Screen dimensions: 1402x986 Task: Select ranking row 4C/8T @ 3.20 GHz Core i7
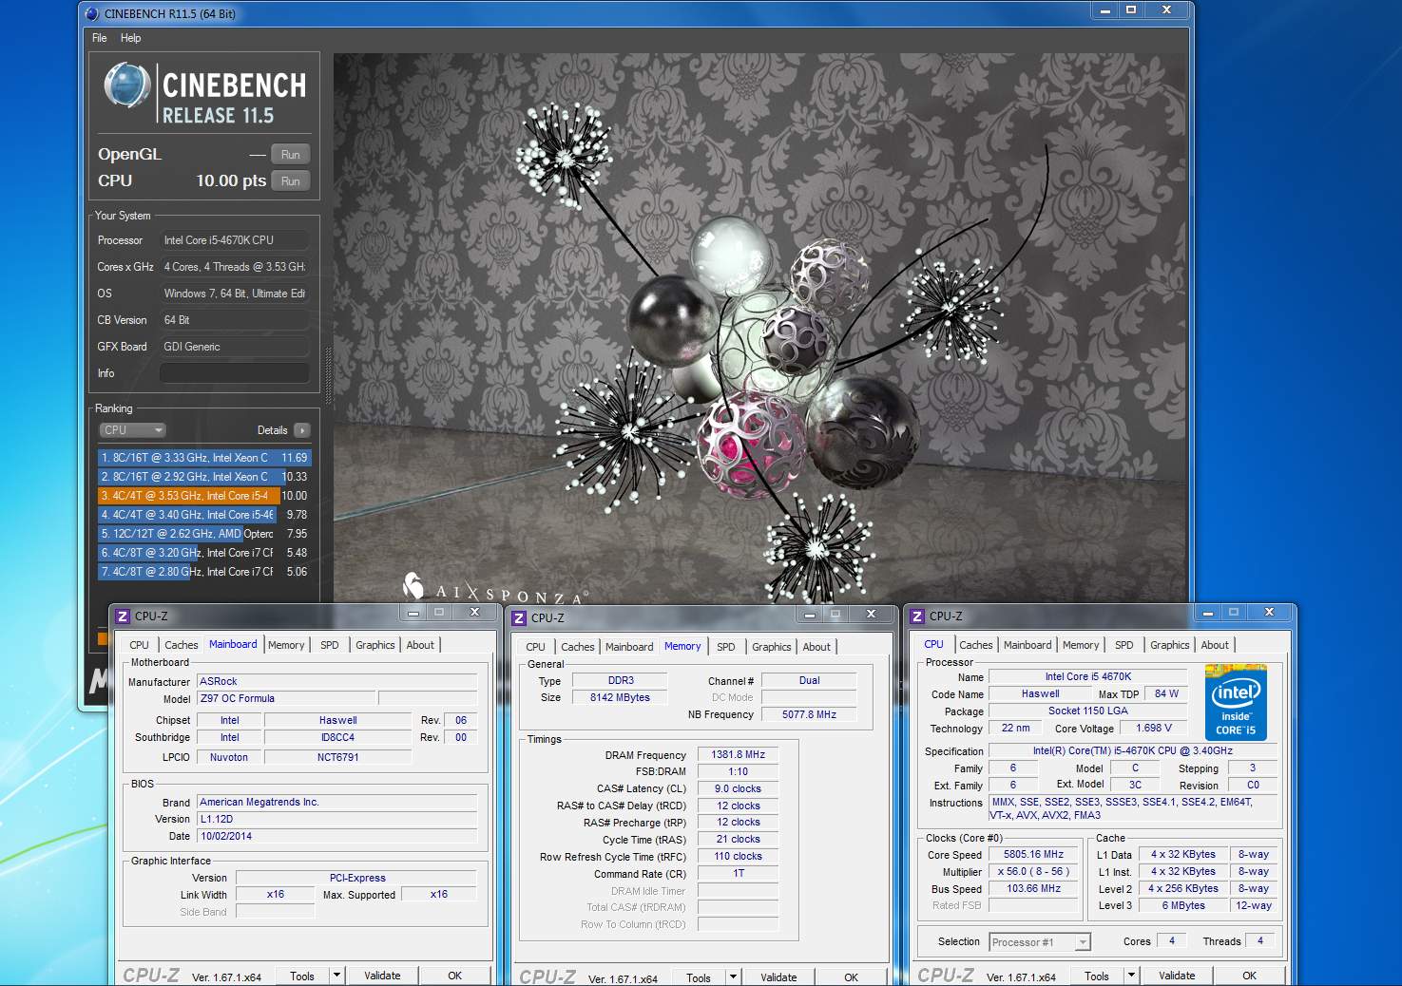[x=204, y=553]
